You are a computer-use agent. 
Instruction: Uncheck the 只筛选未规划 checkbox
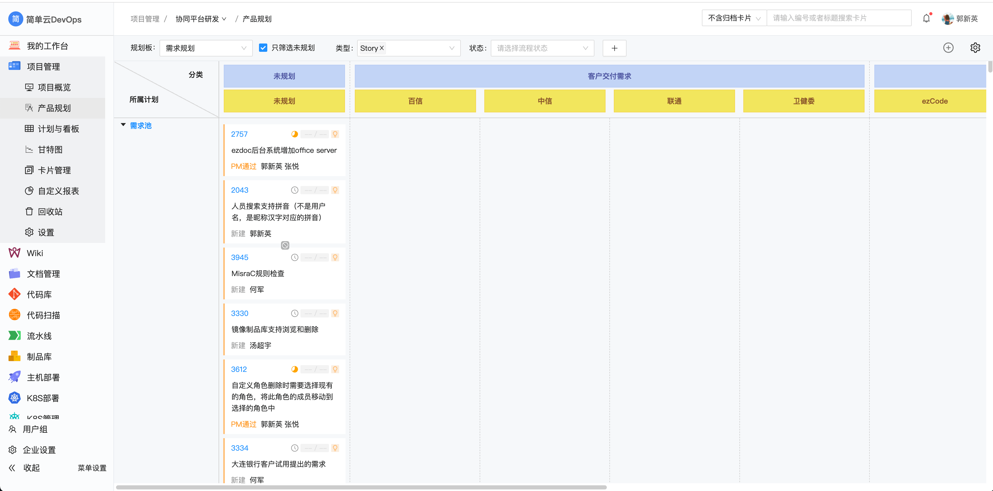pyautogui.click(x=263, y=48)
